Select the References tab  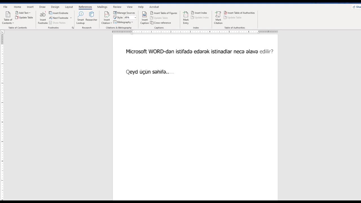[x=85, y=7]
